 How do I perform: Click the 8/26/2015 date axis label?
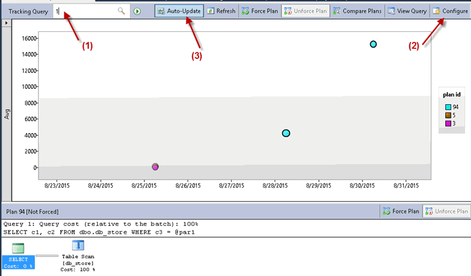(x=188, y=186)
